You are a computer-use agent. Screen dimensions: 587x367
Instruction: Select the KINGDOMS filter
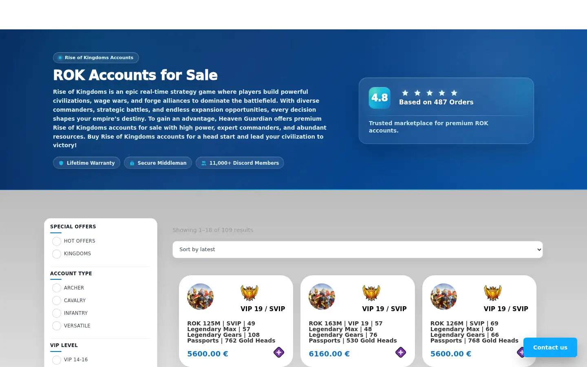point(57,254)
